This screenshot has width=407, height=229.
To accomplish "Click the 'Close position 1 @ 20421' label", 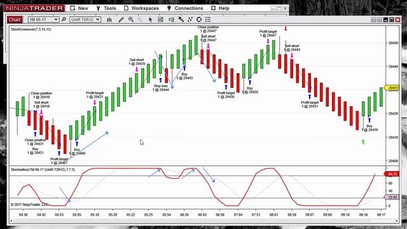I will click(35, 142).
